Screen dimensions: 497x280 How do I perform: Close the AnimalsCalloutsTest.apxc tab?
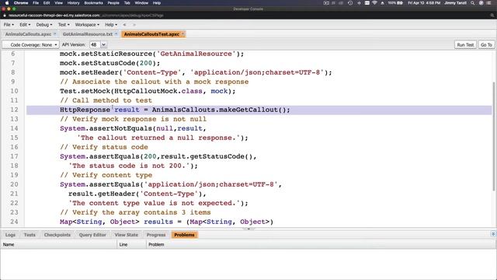pyautogui.click(x=183, y=34)
